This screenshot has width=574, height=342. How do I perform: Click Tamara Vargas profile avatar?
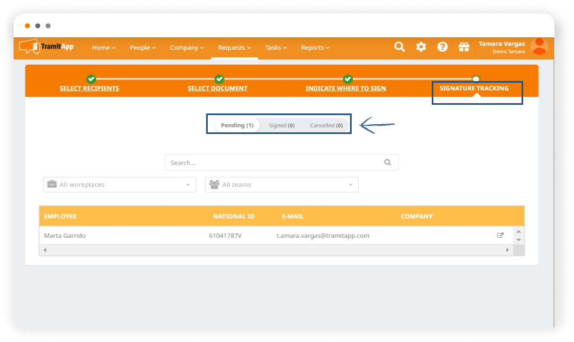539,47
